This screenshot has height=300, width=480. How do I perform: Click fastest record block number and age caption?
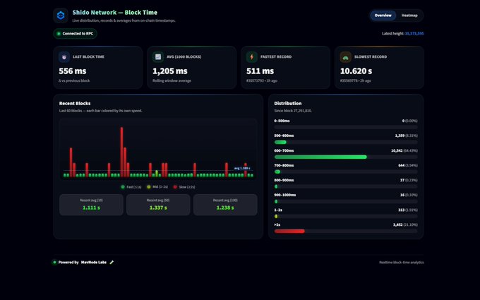coord(262,80)
